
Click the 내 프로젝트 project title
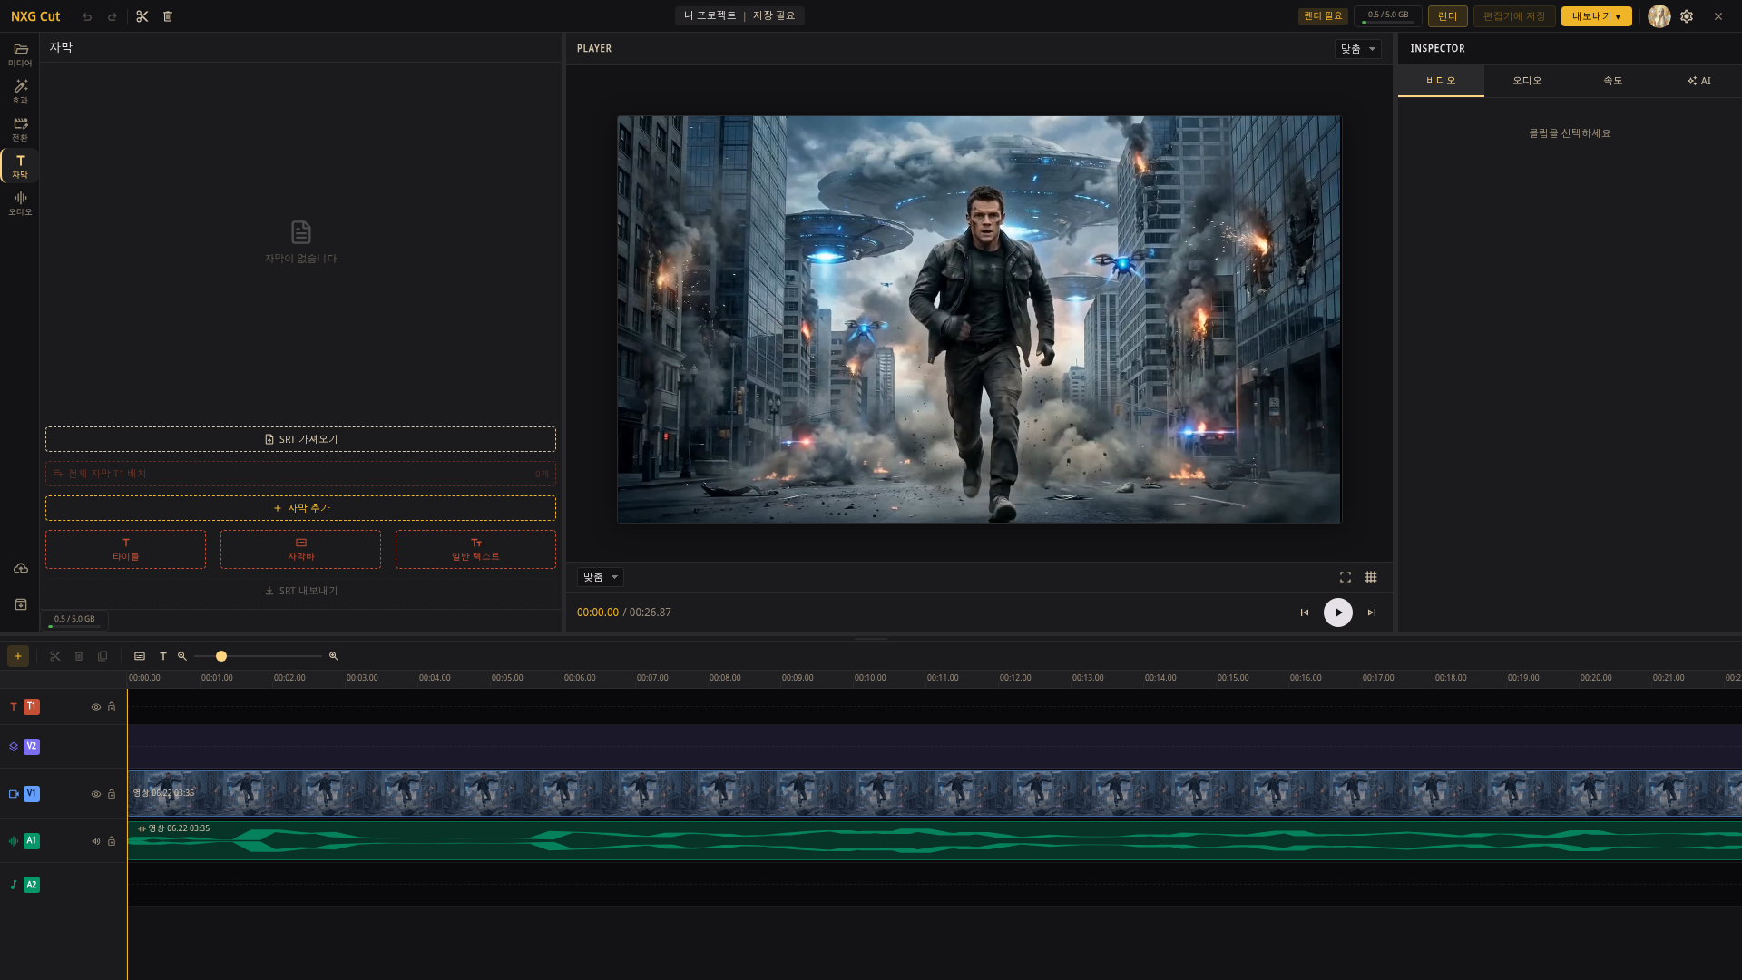coord(710,16)
